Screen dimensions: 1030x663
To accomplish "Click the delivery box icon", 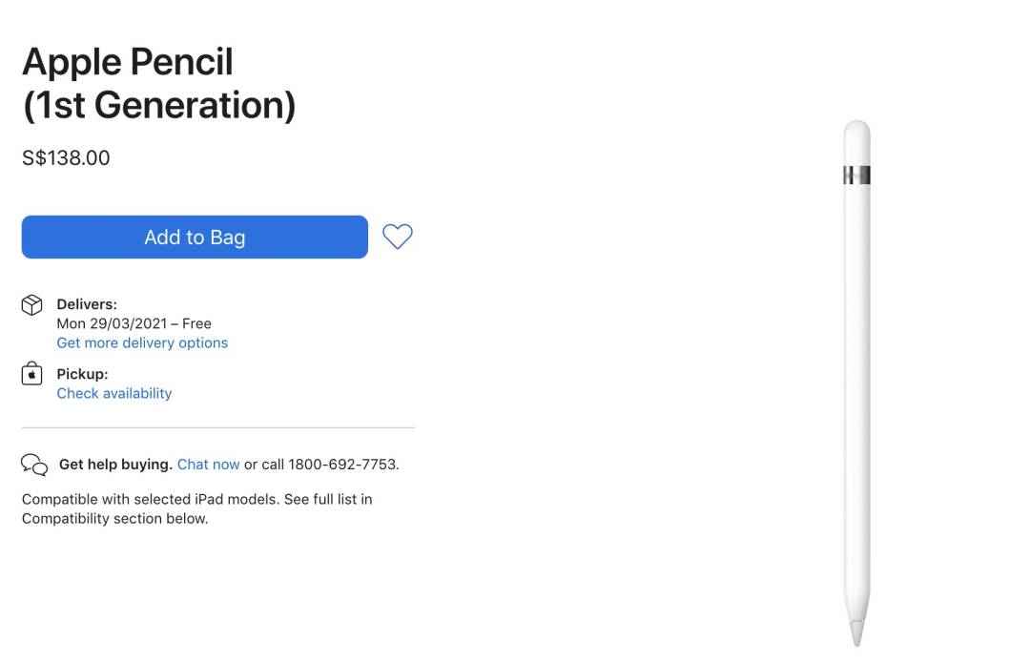I will point(31,305).
